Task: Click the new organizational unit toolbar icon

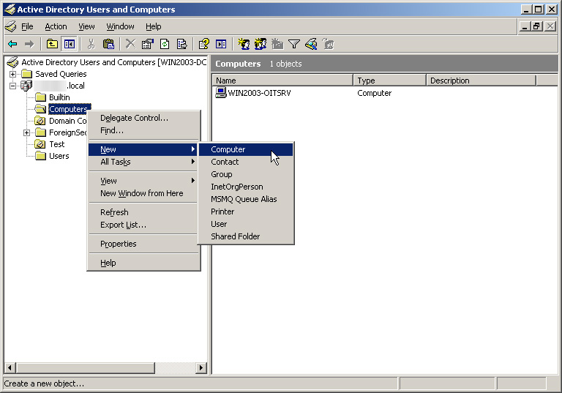Action: pyautogui.click(x=277, y=44)
